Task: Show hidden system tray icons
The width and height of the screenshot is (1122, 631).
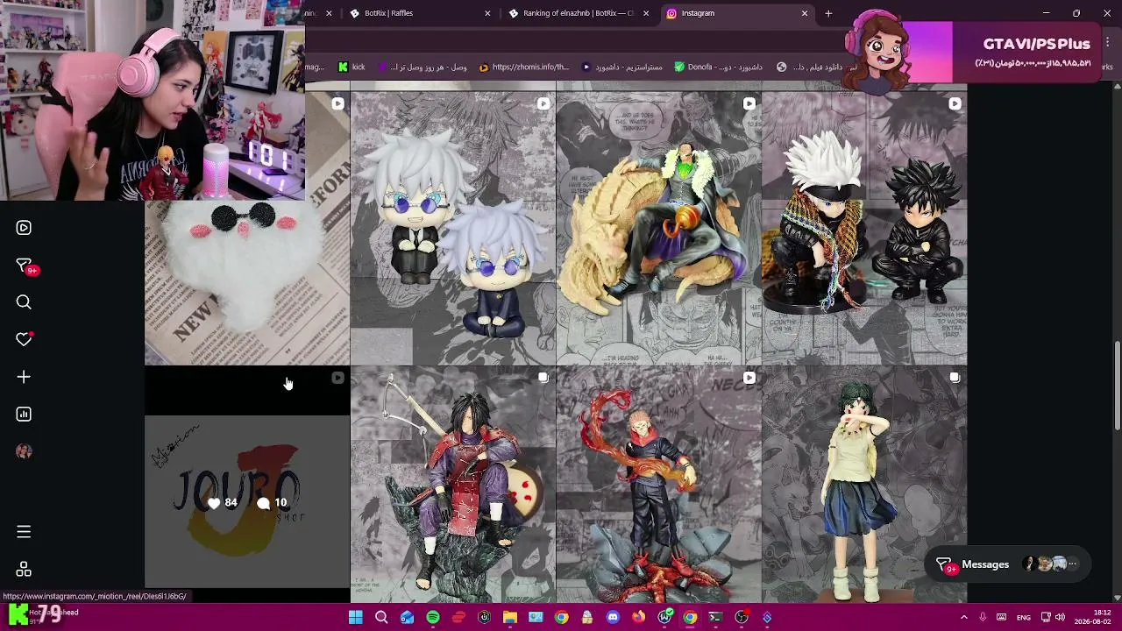Action: tap(964, 617)
